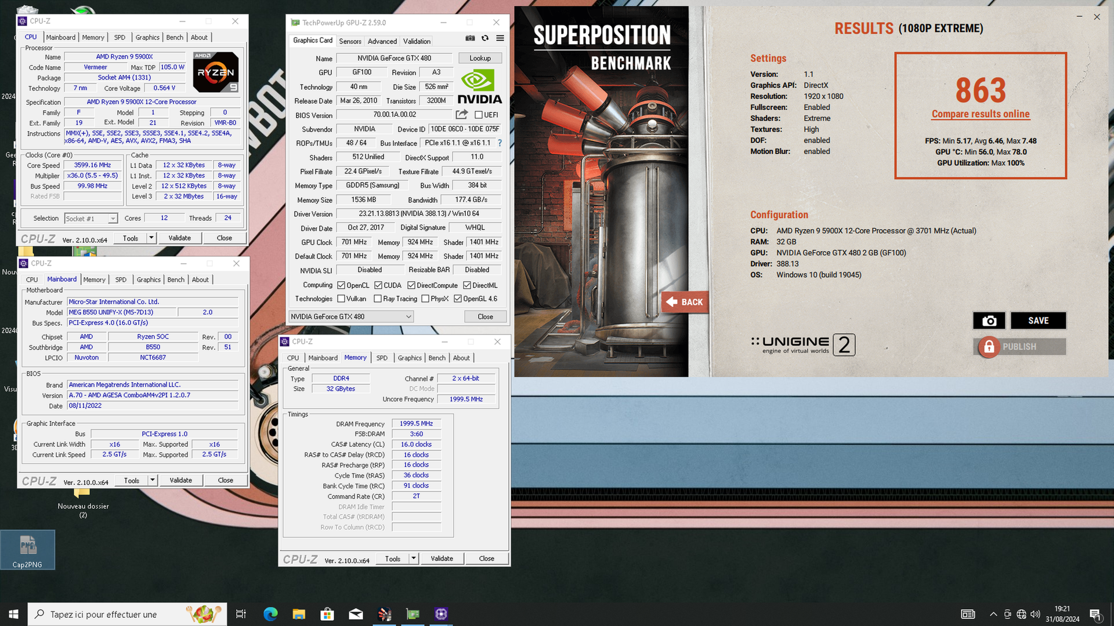Open the Nouveau dossier (2) desktop folder
This screenshot has width=1114, height=626.
pos(83,503)
